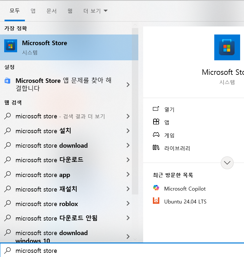This screenshot has height=257, width=244.
Task: Switch to the 문서 tab
Action: (x=51, y=11)
